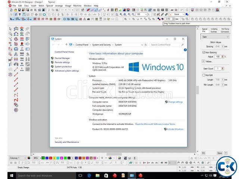
Task: Click the red grid stitch type icon
Action: 55,19
